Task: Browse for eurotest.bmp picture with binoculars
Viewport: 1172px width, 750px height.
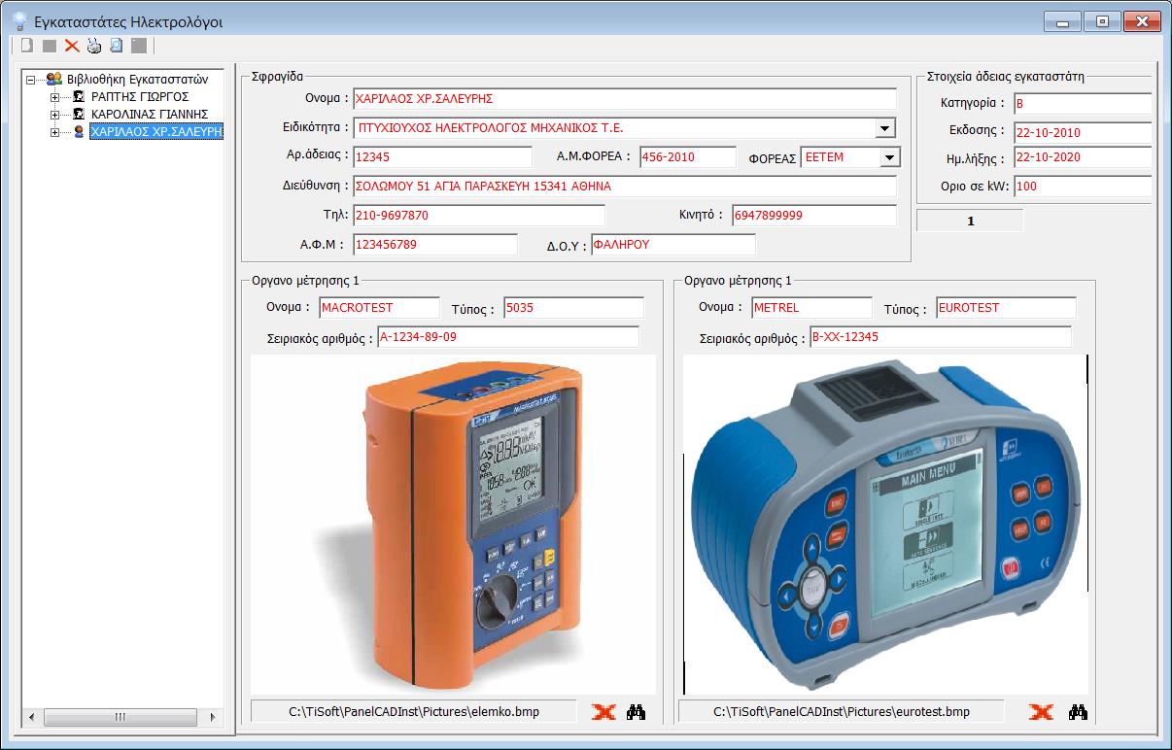Action: click(1078, 712)
